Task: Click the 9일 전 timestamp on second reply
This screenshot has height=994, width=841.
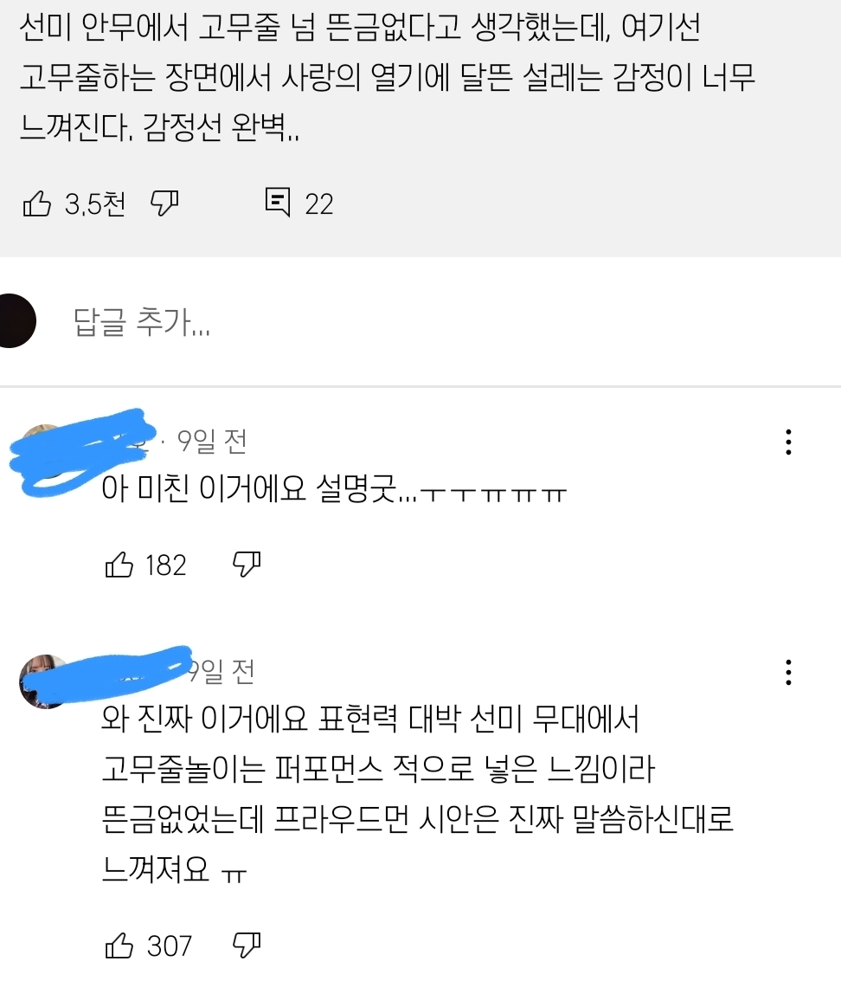Action: (221, 671)
